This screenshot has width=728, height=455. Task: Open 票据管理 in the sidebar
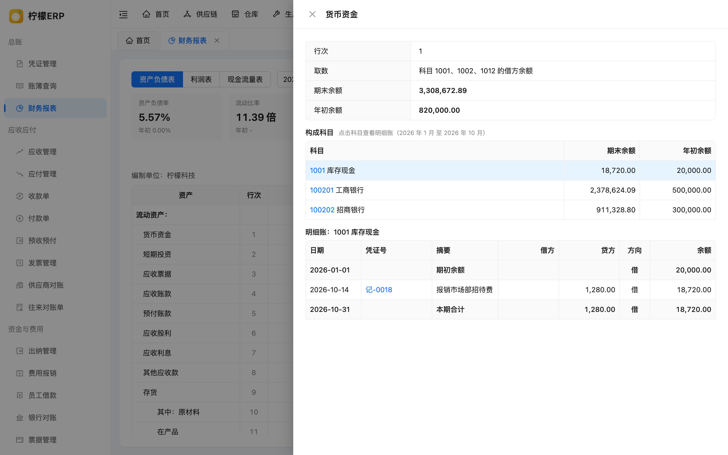[55, 440]
